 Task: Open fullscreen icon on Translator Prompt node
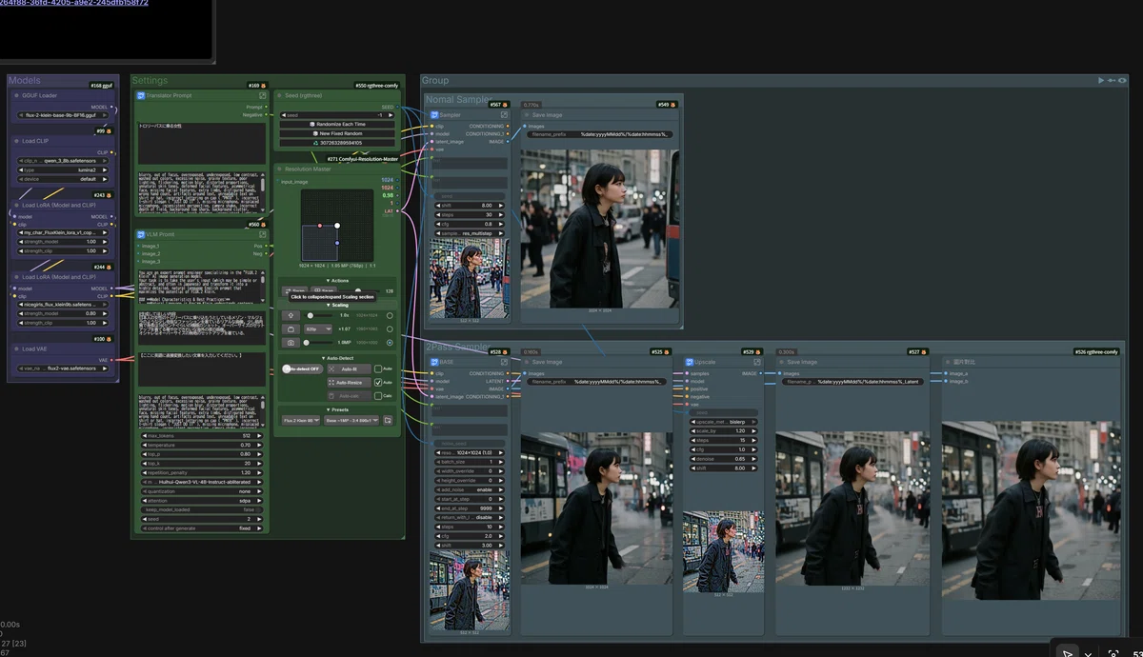tap(264, 95)
